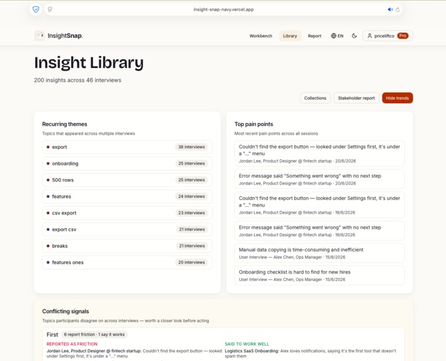
Task: Mute the tab audio speaker icon
Action: point(391,9)
